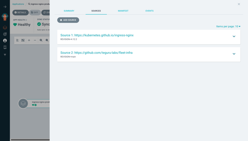Click the Healthy status text
Screen dimensions: 248x141
click(24, 24)
